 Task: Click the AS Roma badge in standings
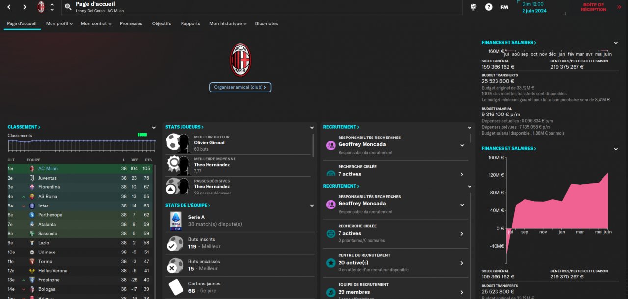point(32,196)
